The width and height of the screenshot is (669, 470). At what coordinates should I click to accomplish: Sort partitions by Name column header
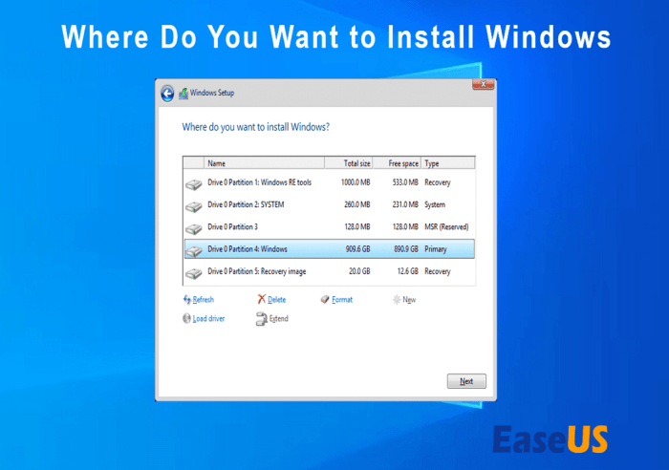pyautogui.click(x=261, y=163)
